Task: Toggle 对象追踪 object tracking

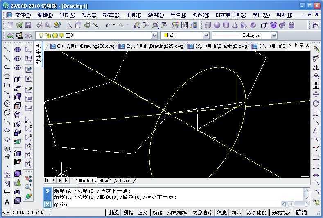Action: pyautogui.click(x=202, y=212)
